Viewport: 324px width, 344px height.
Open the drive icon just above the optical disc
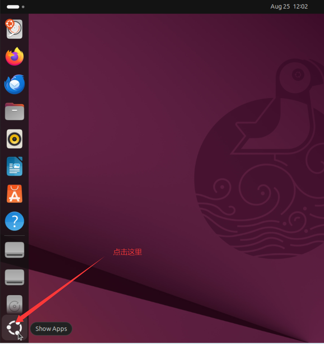(14, 277)
